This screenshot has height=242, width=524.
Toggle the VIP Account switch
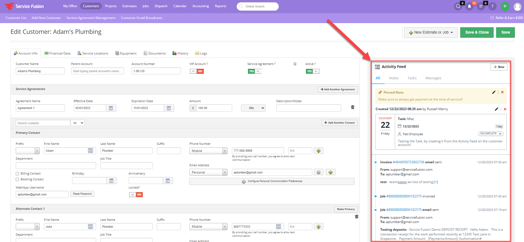197,71
